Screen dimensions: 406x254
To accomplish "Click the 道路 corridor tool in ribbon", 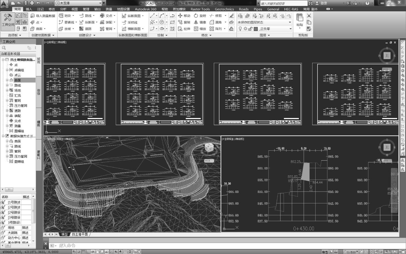I will [x=85, y=29].
